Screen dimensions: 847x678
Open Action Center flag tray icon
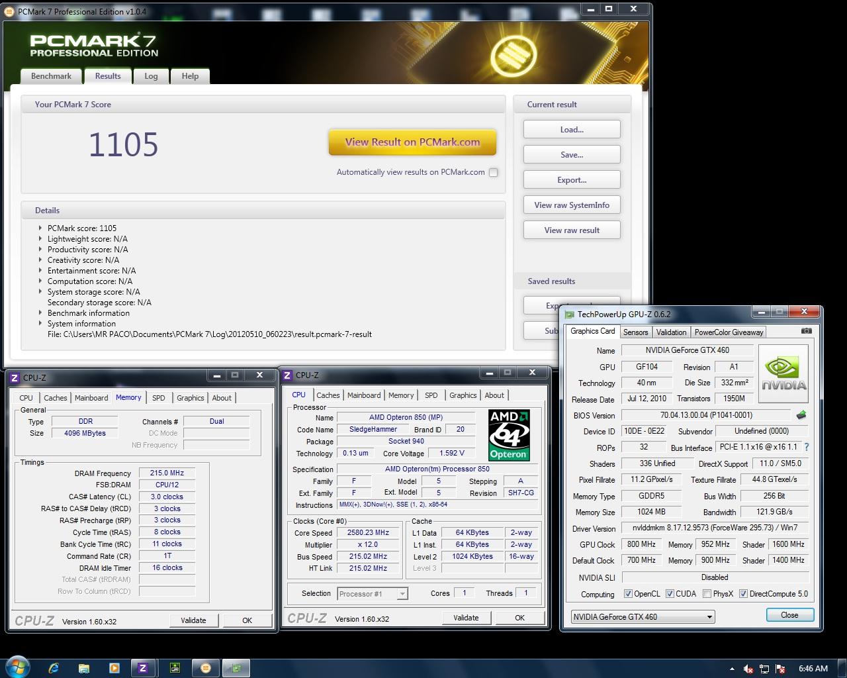[781, 669]
